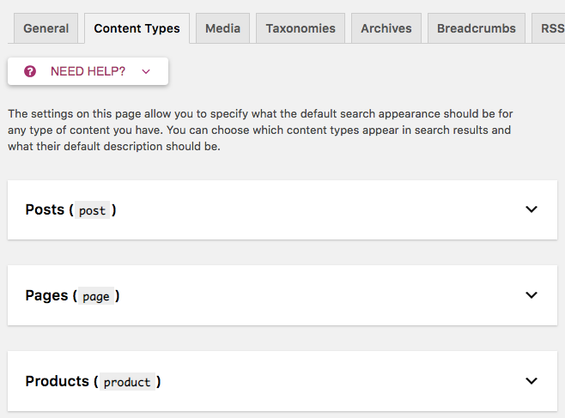This screenshot has height=418, width=565.
Task: Click the 'product' code label
Action: (126, 383)
